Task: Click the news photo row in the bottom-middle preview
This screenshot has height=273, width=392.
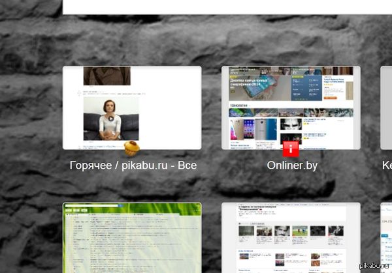Action: point(291,231)
